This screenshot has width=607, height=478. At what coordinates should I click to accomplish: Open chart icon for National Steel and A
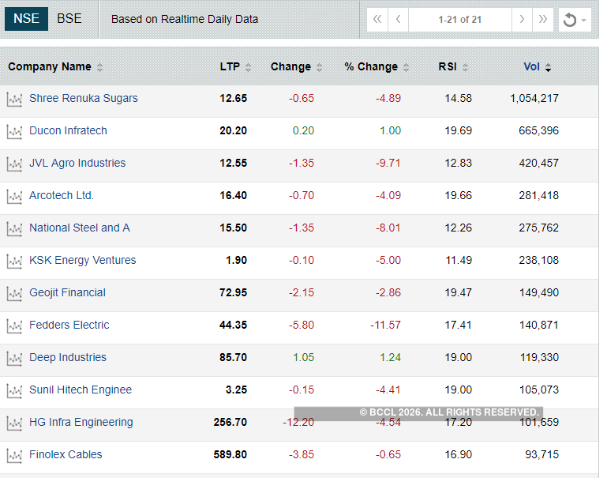coord(14,229)
